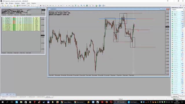Click the New Chart toolbar icon
Image resolution: width=185 pixels, height=104 pixels.
pyautogui.click(x=3, y=5)
